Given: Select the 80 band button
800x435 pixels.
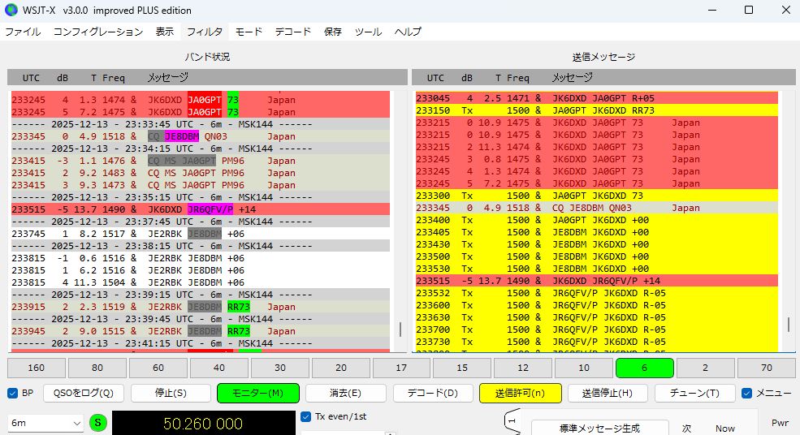Looking at the screenshot, I should pos(97,368).
